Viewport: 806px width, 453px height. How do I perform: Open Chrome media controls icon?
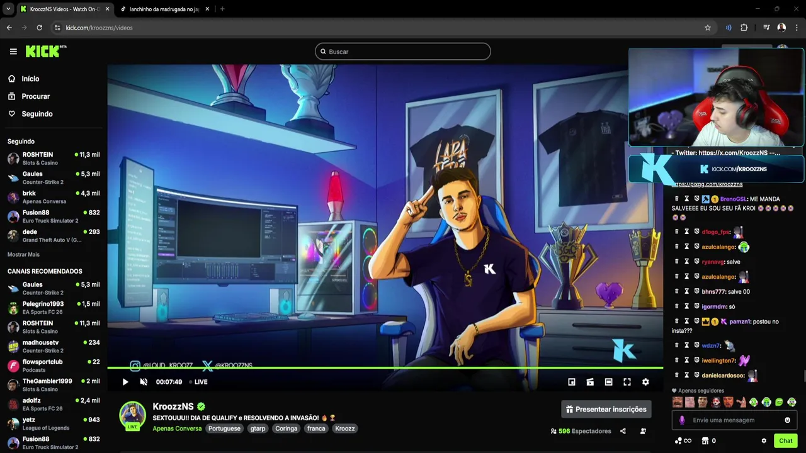click(x=766, y=28)
